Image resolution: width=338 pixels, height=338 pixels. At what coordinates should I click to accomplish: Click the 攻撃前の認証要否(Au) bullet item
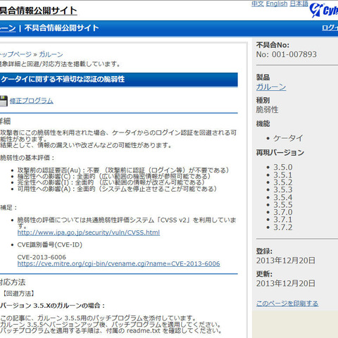pyautogui.click(x=123, y=170)
